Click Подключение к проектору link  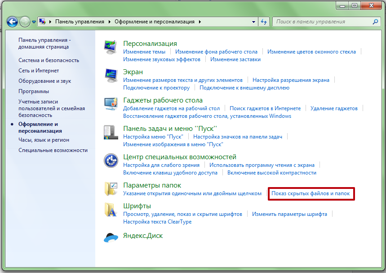tap(156, 88)
